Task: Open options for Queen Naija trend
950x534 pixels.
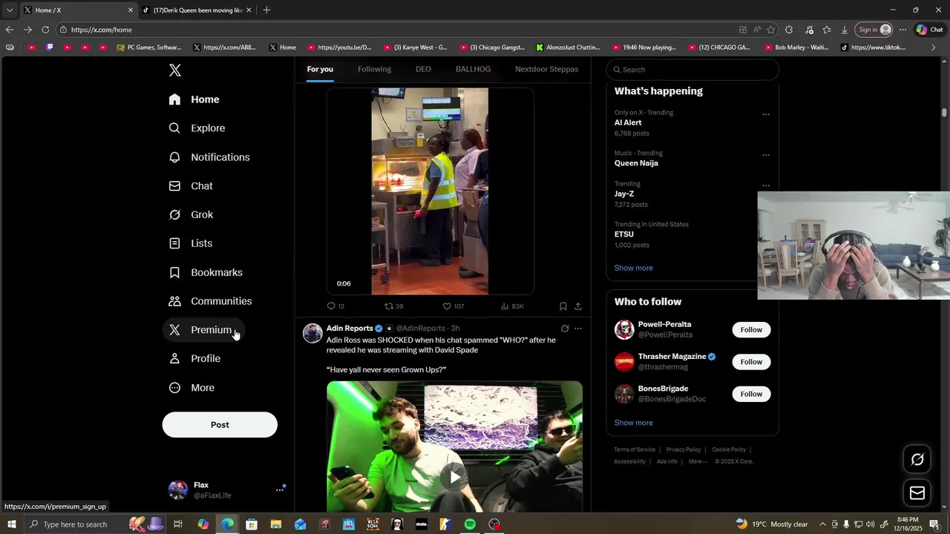Action: [x=766, y=155]
